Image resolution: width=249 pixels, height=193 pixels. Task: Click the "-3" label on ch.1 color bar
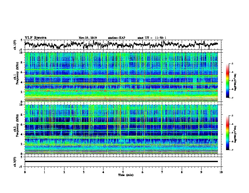pyautogui.click(x=232, y=64)
